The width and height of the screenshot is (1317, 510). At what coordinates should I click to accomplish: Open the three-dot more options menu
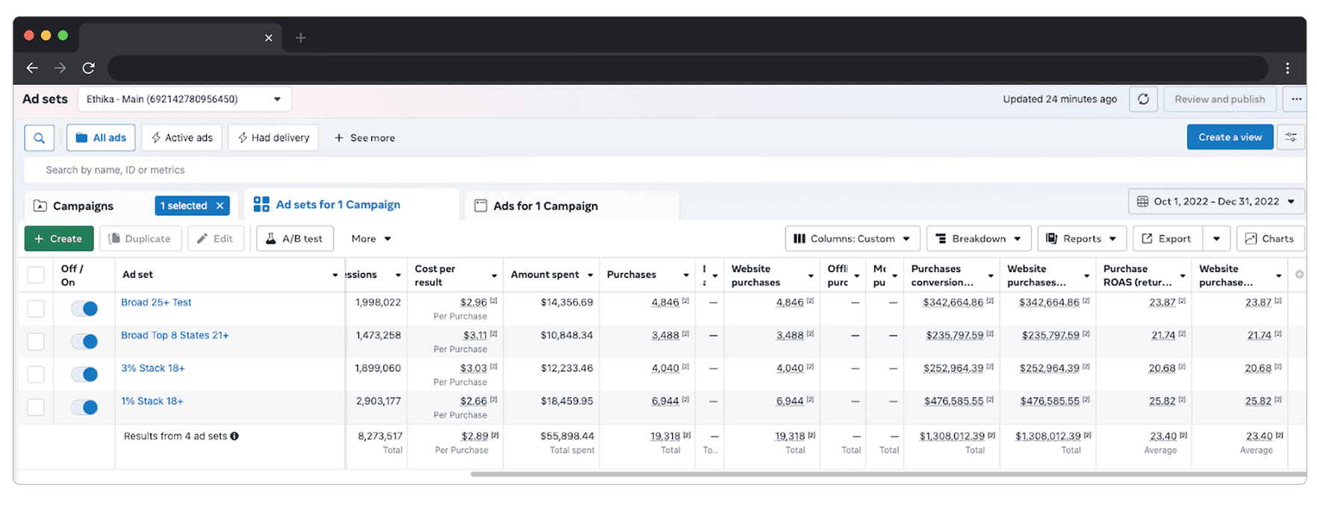pyautogui.click(x=1296, y=99)
